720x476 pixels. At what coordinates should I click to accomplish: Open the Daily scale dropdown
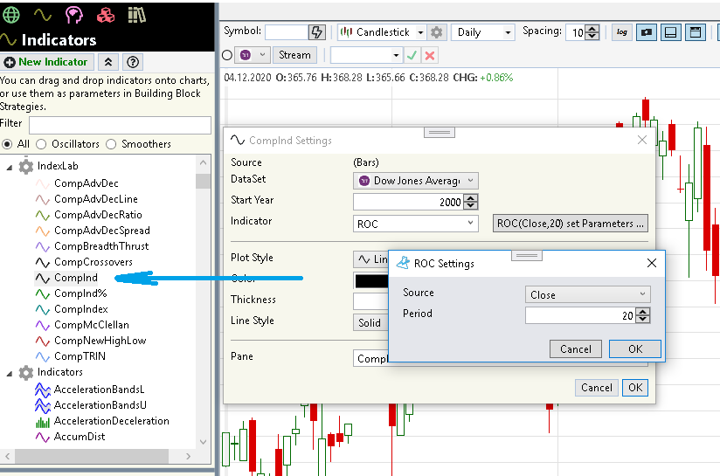point(482,32)
